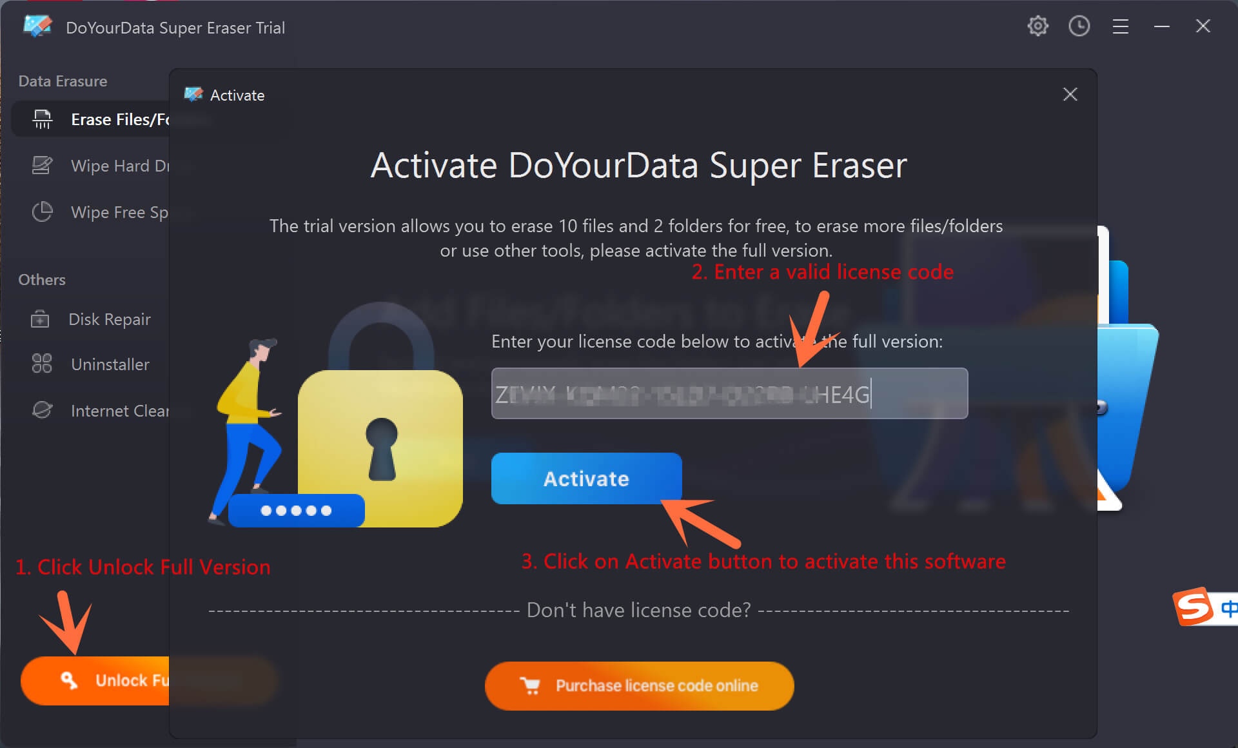The width and height of the screenshot is (1238, 748).
Task: Click the license code input field
Action: point(729,393)
